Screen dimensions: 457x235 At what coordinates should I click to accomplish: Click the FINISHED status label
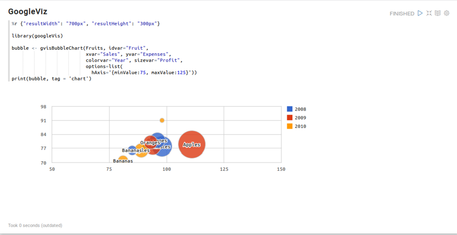click(402, 14)
